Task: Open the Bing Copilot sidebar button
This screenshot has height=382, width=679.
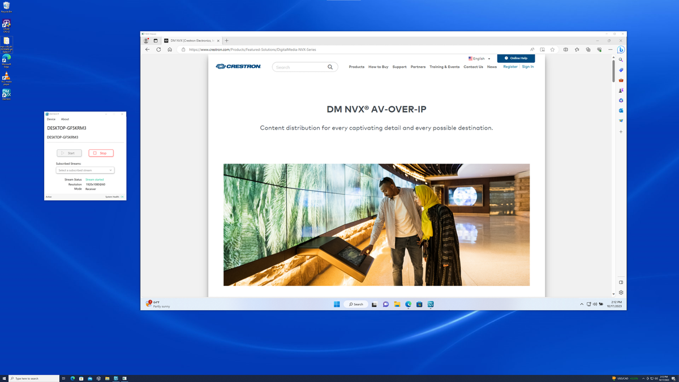Action: coord(621,50)
